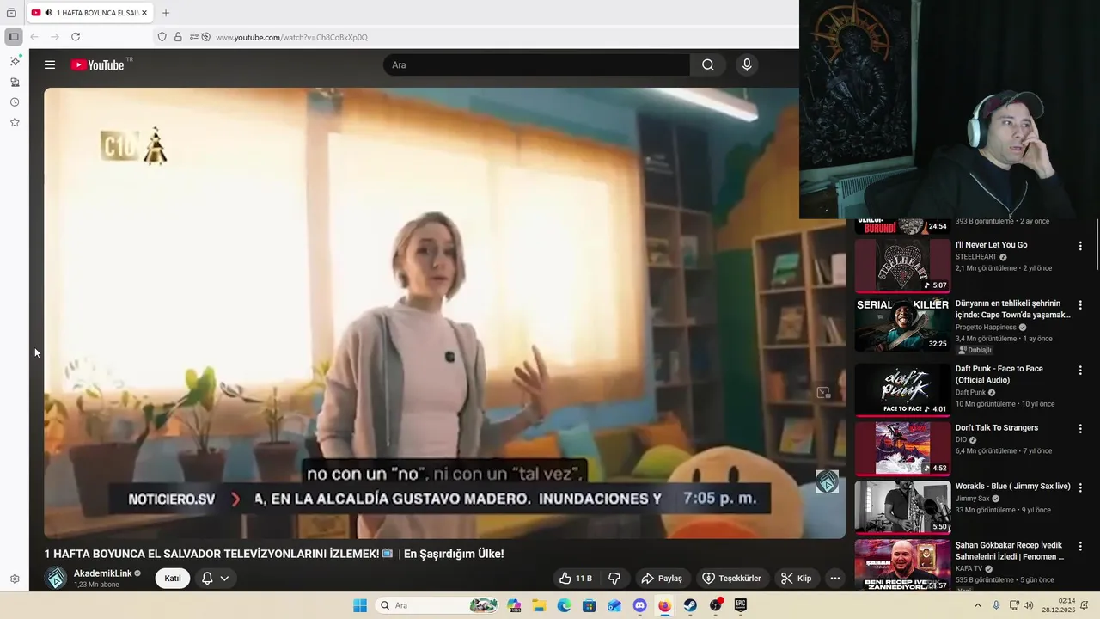Open the STEELHEART channel name
The height and width of the screenshot is (619, 1100).
pos(976,257)
